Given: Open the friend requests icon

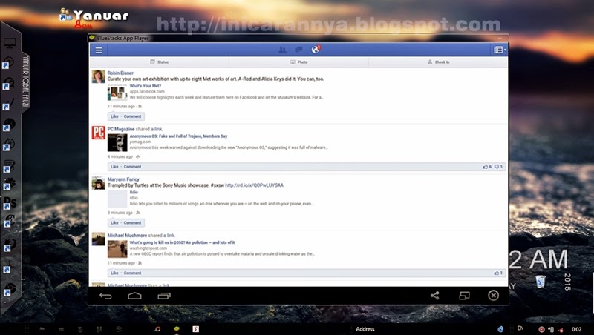Looking at the screenshot, I should coord(282,50).
